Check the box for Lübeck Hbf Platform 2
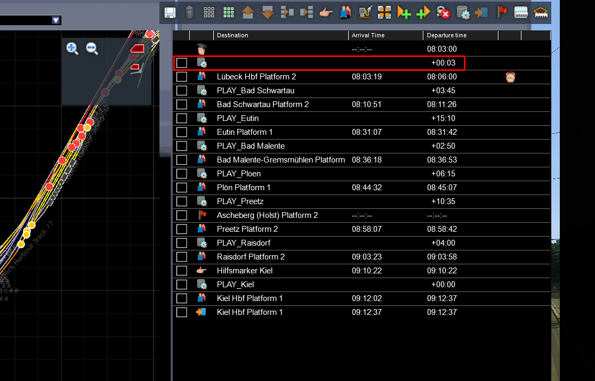 tap(182, 77)
